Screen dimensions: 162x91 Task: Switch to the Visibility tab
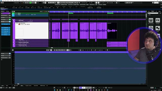click(7, 11)
